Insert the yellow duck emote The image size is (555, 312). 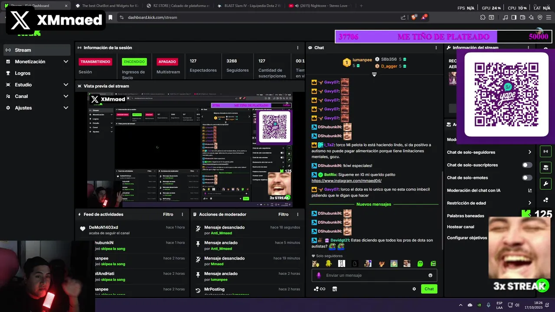click(328, 263)
